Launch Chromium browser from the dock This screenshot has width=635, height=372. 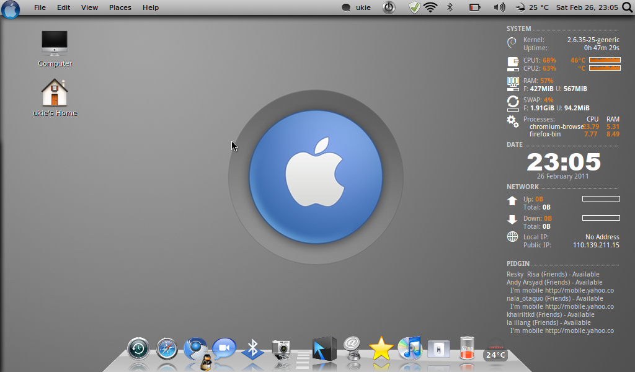195,348
